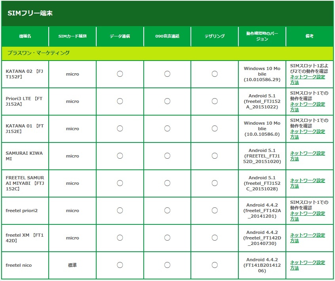This screenshot has height=281, width=335.
Task: Click the 090音声通話 circle mark for freetel nico
Action: click(x=167, y=265)
